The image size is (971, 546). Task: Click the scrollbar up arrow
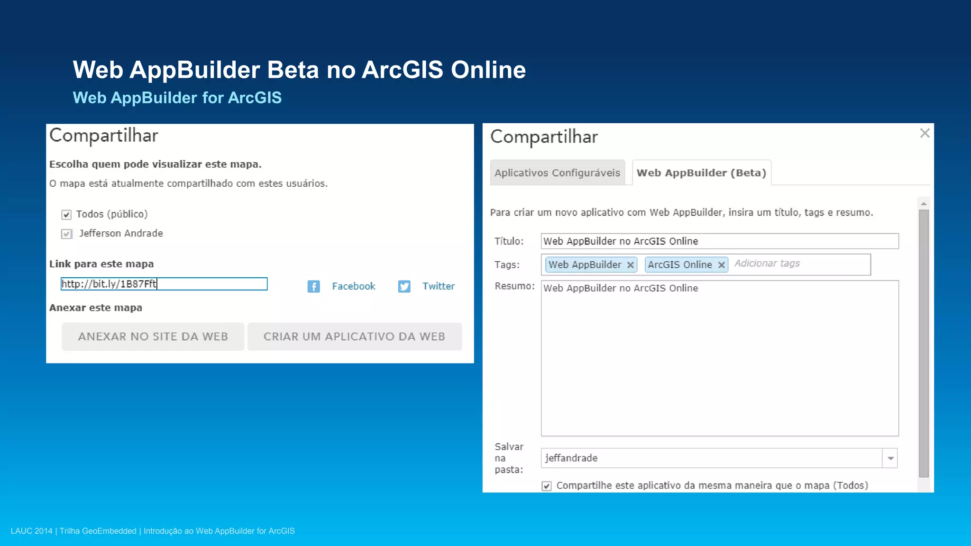(x=924, y=203)
